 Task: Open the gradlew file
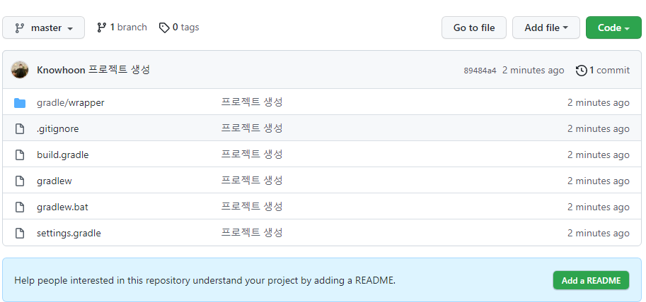54,181
